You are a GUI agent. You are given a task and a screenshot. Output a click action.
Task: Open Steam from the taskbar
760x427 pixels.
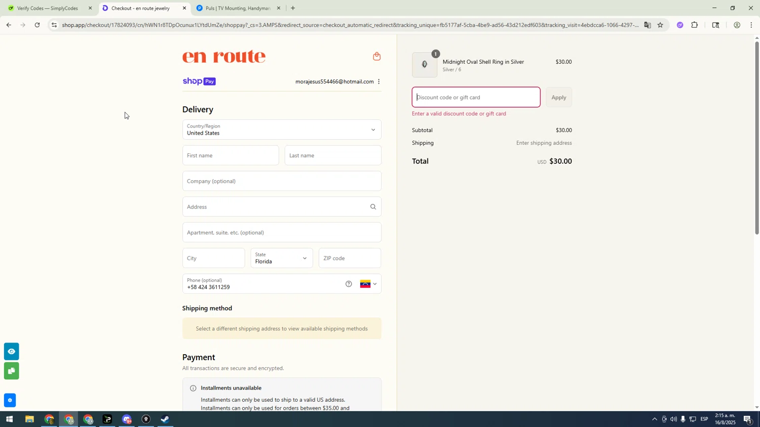point(165,419)
